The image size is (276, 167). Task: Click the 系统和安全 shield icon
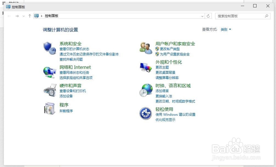point(49,47)
